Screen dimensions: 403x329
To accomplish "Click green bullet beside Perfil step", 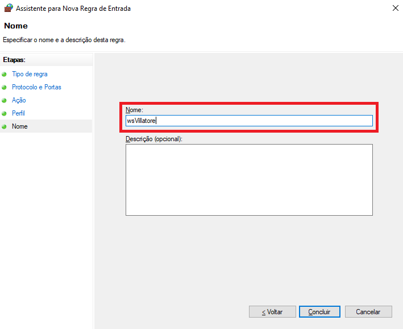I will tap(4, 113).
